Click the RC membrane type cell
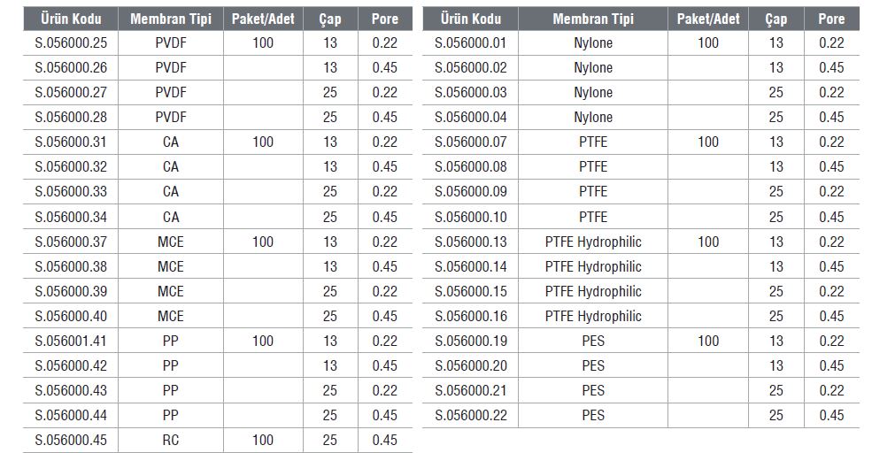The height and width of the screenshot is (453, 872). tap(170, 441)
